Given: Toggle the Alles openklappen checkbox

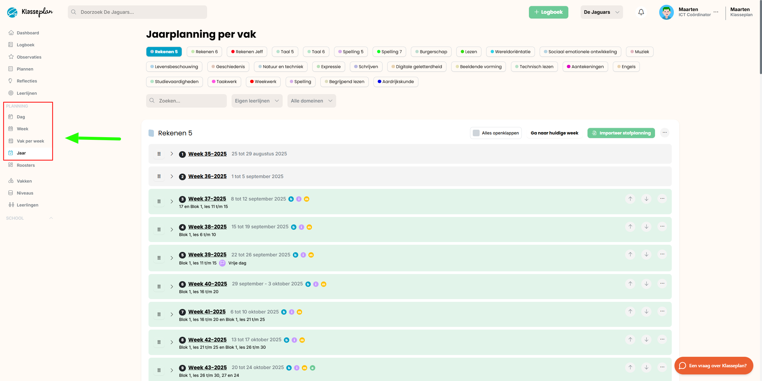Looking at the screenshot, I should [x=476, y=133].
